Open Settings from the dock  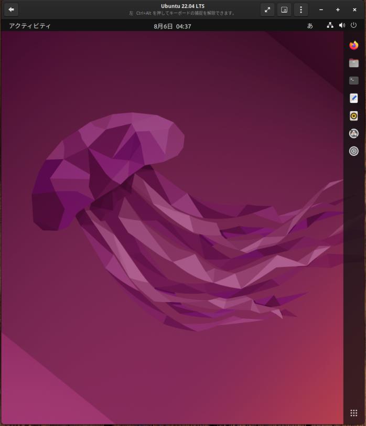click(353, 151)
